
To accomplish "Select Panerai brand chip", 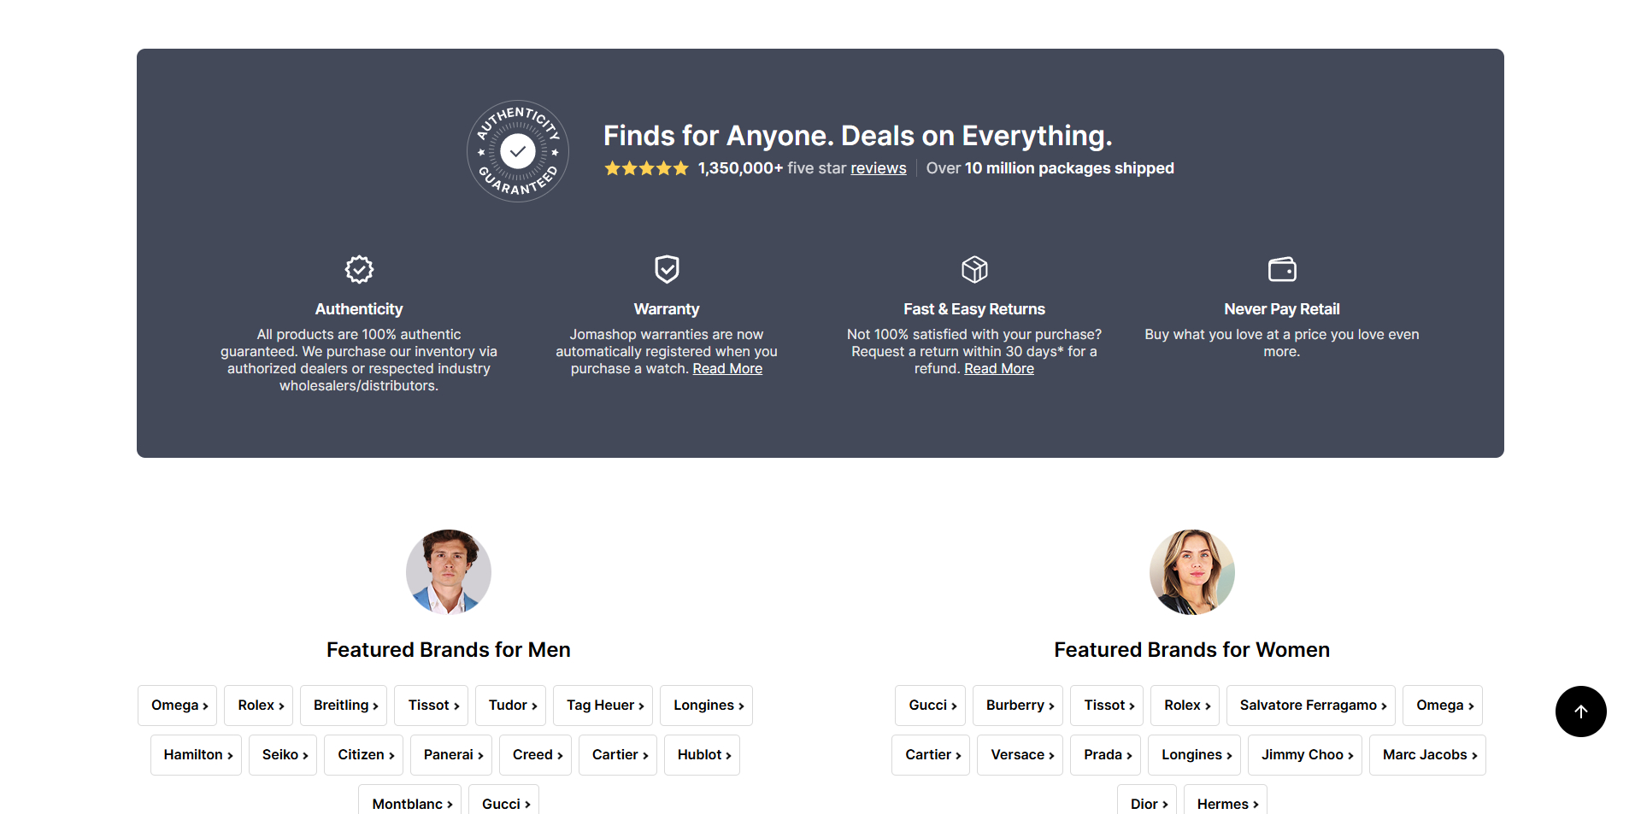I will click(x=451, y=755).
